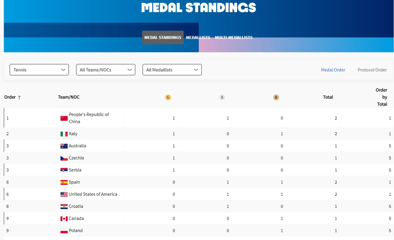Click the United States of America flag

click(64, 195)
